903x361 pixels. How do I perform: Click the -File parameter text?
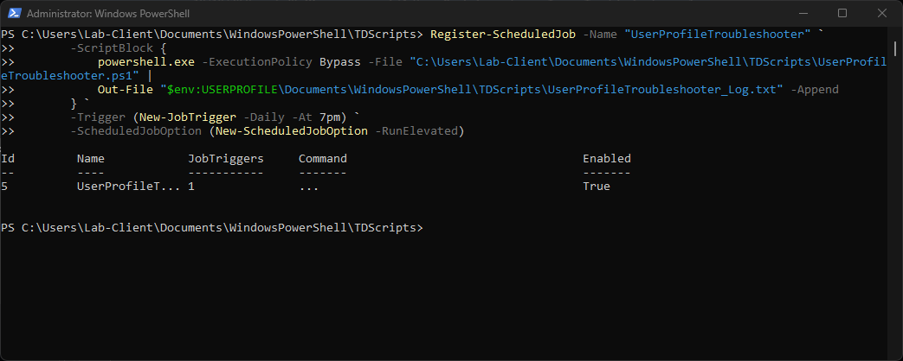click(x=384, y=62)
